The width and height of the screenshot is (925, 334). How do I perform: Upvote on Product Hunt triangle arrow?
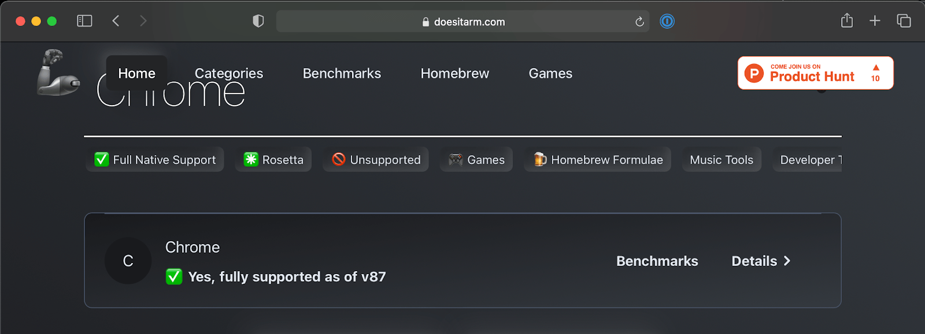875,68
